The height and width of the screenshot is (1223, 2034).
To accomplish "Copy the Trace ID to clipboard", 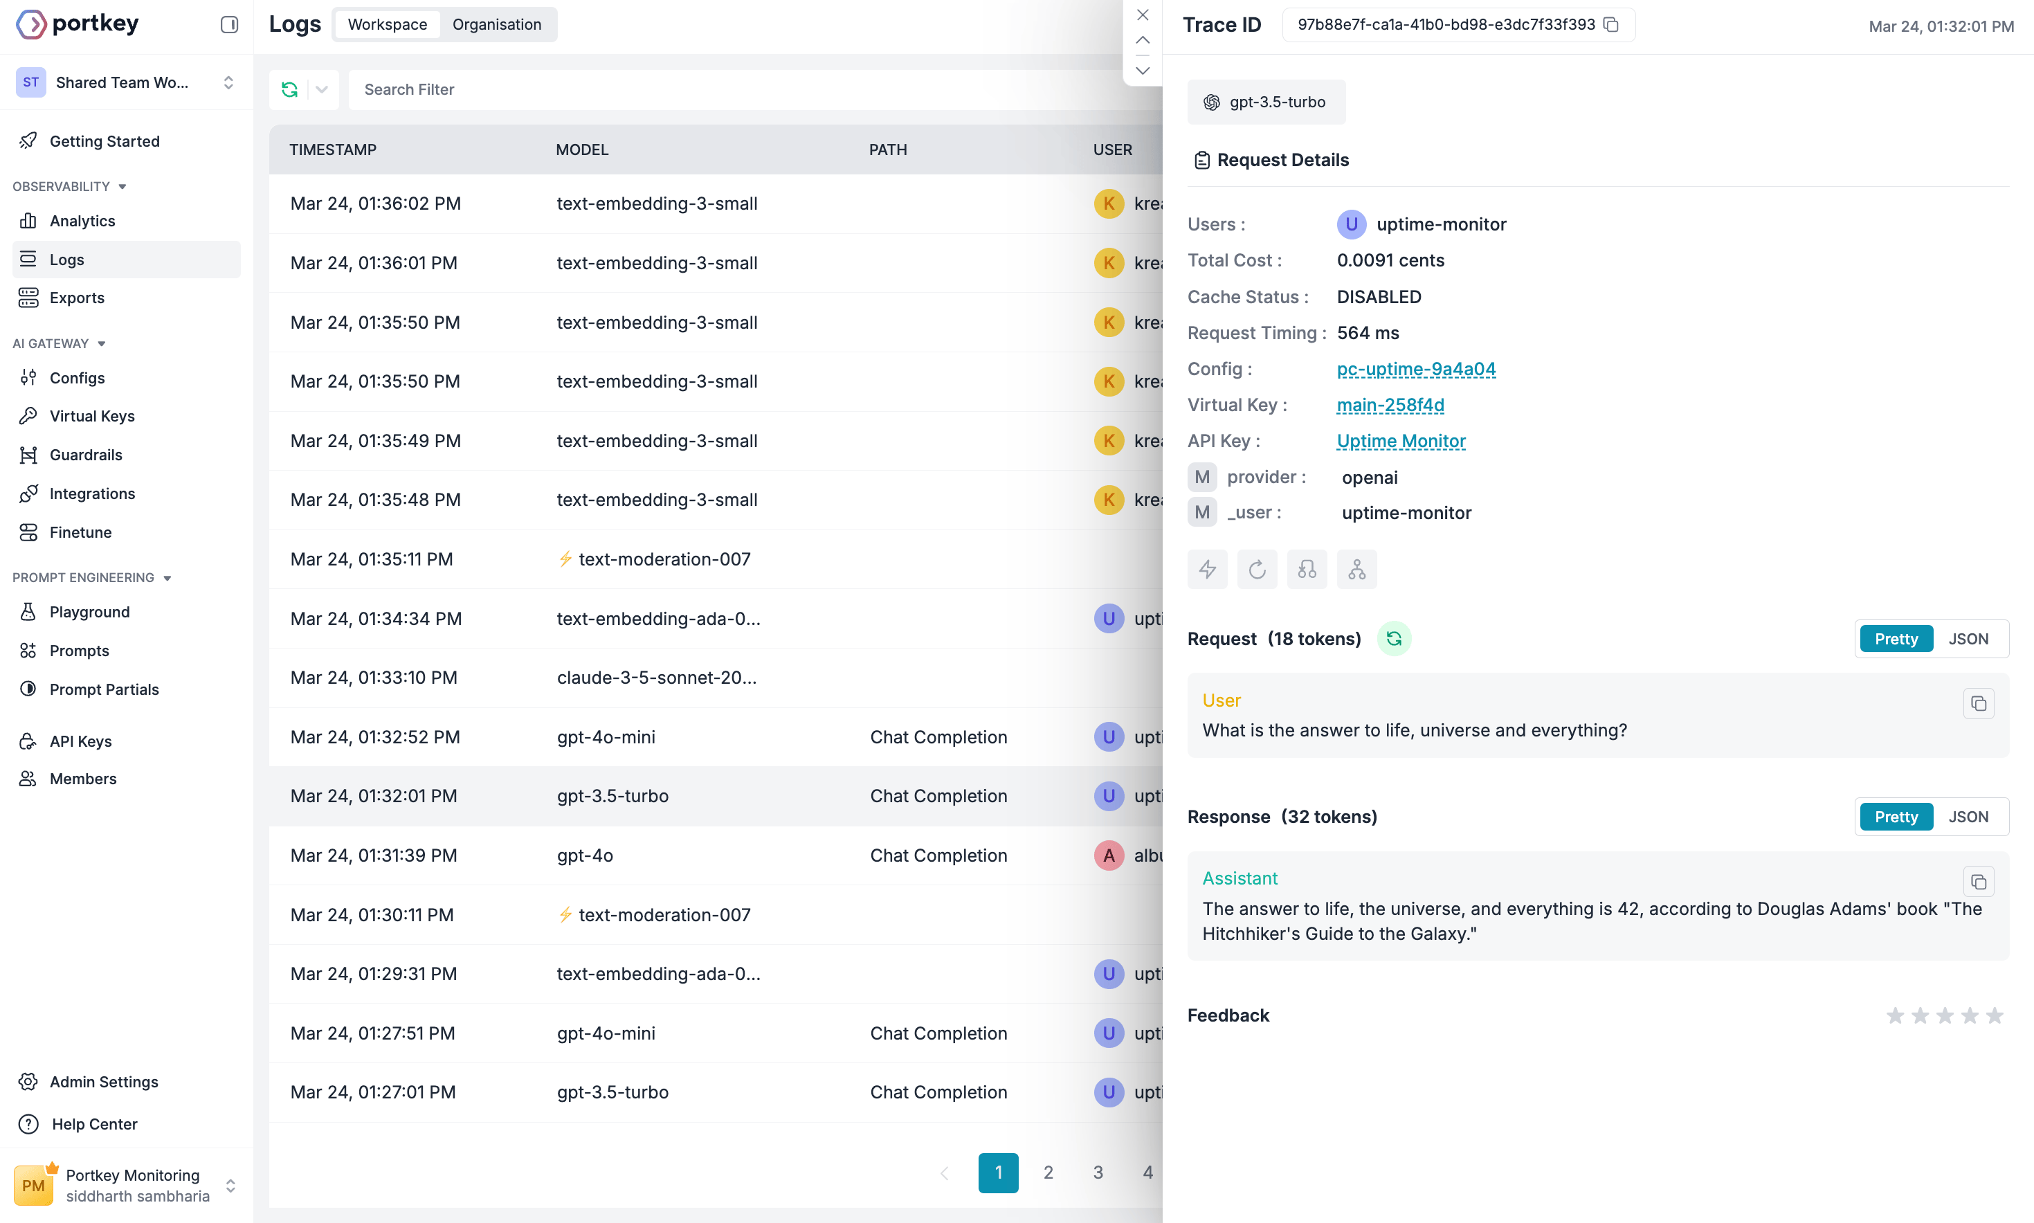I will click(1610, 25).
